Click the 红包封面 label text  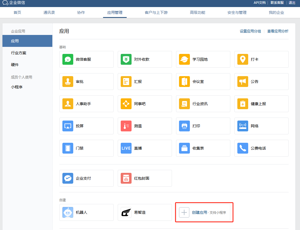[142, 178]
